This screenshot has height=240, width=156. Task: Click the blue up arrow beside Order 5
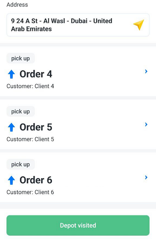[11, 127]
